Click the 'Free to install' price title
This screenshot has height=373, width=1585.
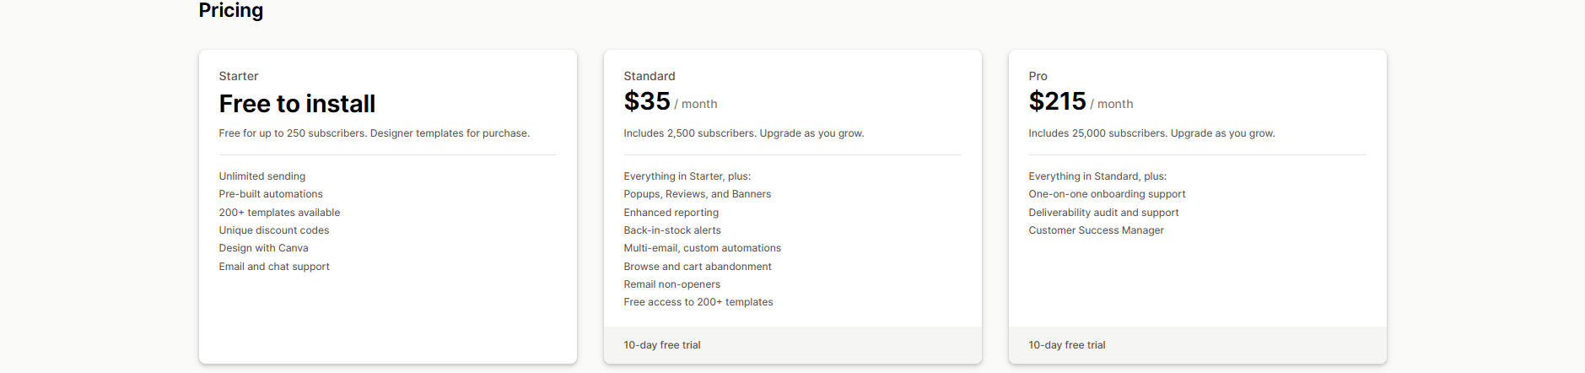pyautogui.click(x=297, y=104)
